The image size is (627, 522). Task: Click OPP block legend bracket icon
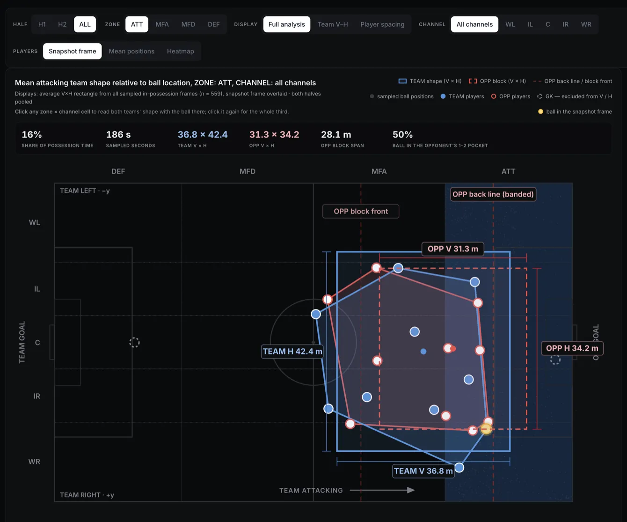tap(473, 81)
